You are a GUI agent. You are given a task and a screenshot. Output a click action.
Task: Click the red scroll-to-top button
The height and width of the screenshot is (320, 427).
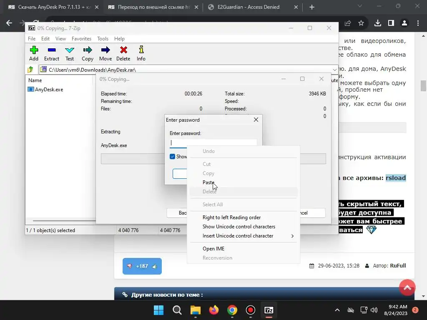(x=407, y=287)
